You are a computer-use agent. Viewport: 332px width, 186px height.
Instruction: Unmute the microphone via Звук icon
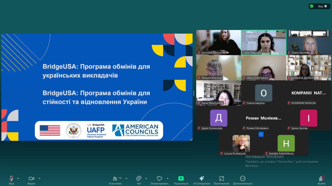coord(11,178)
